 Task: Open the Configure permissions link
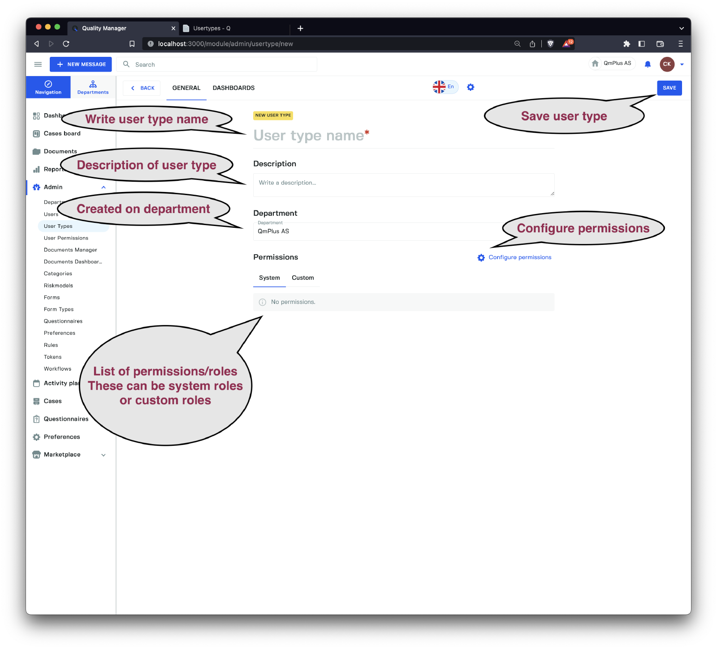coord(519,257)
